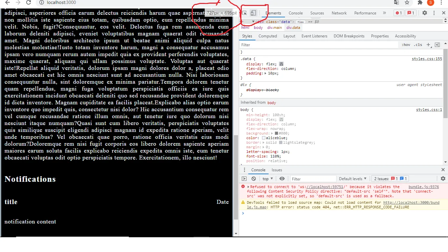Bookmark this page with star icon

pos(407,3)
